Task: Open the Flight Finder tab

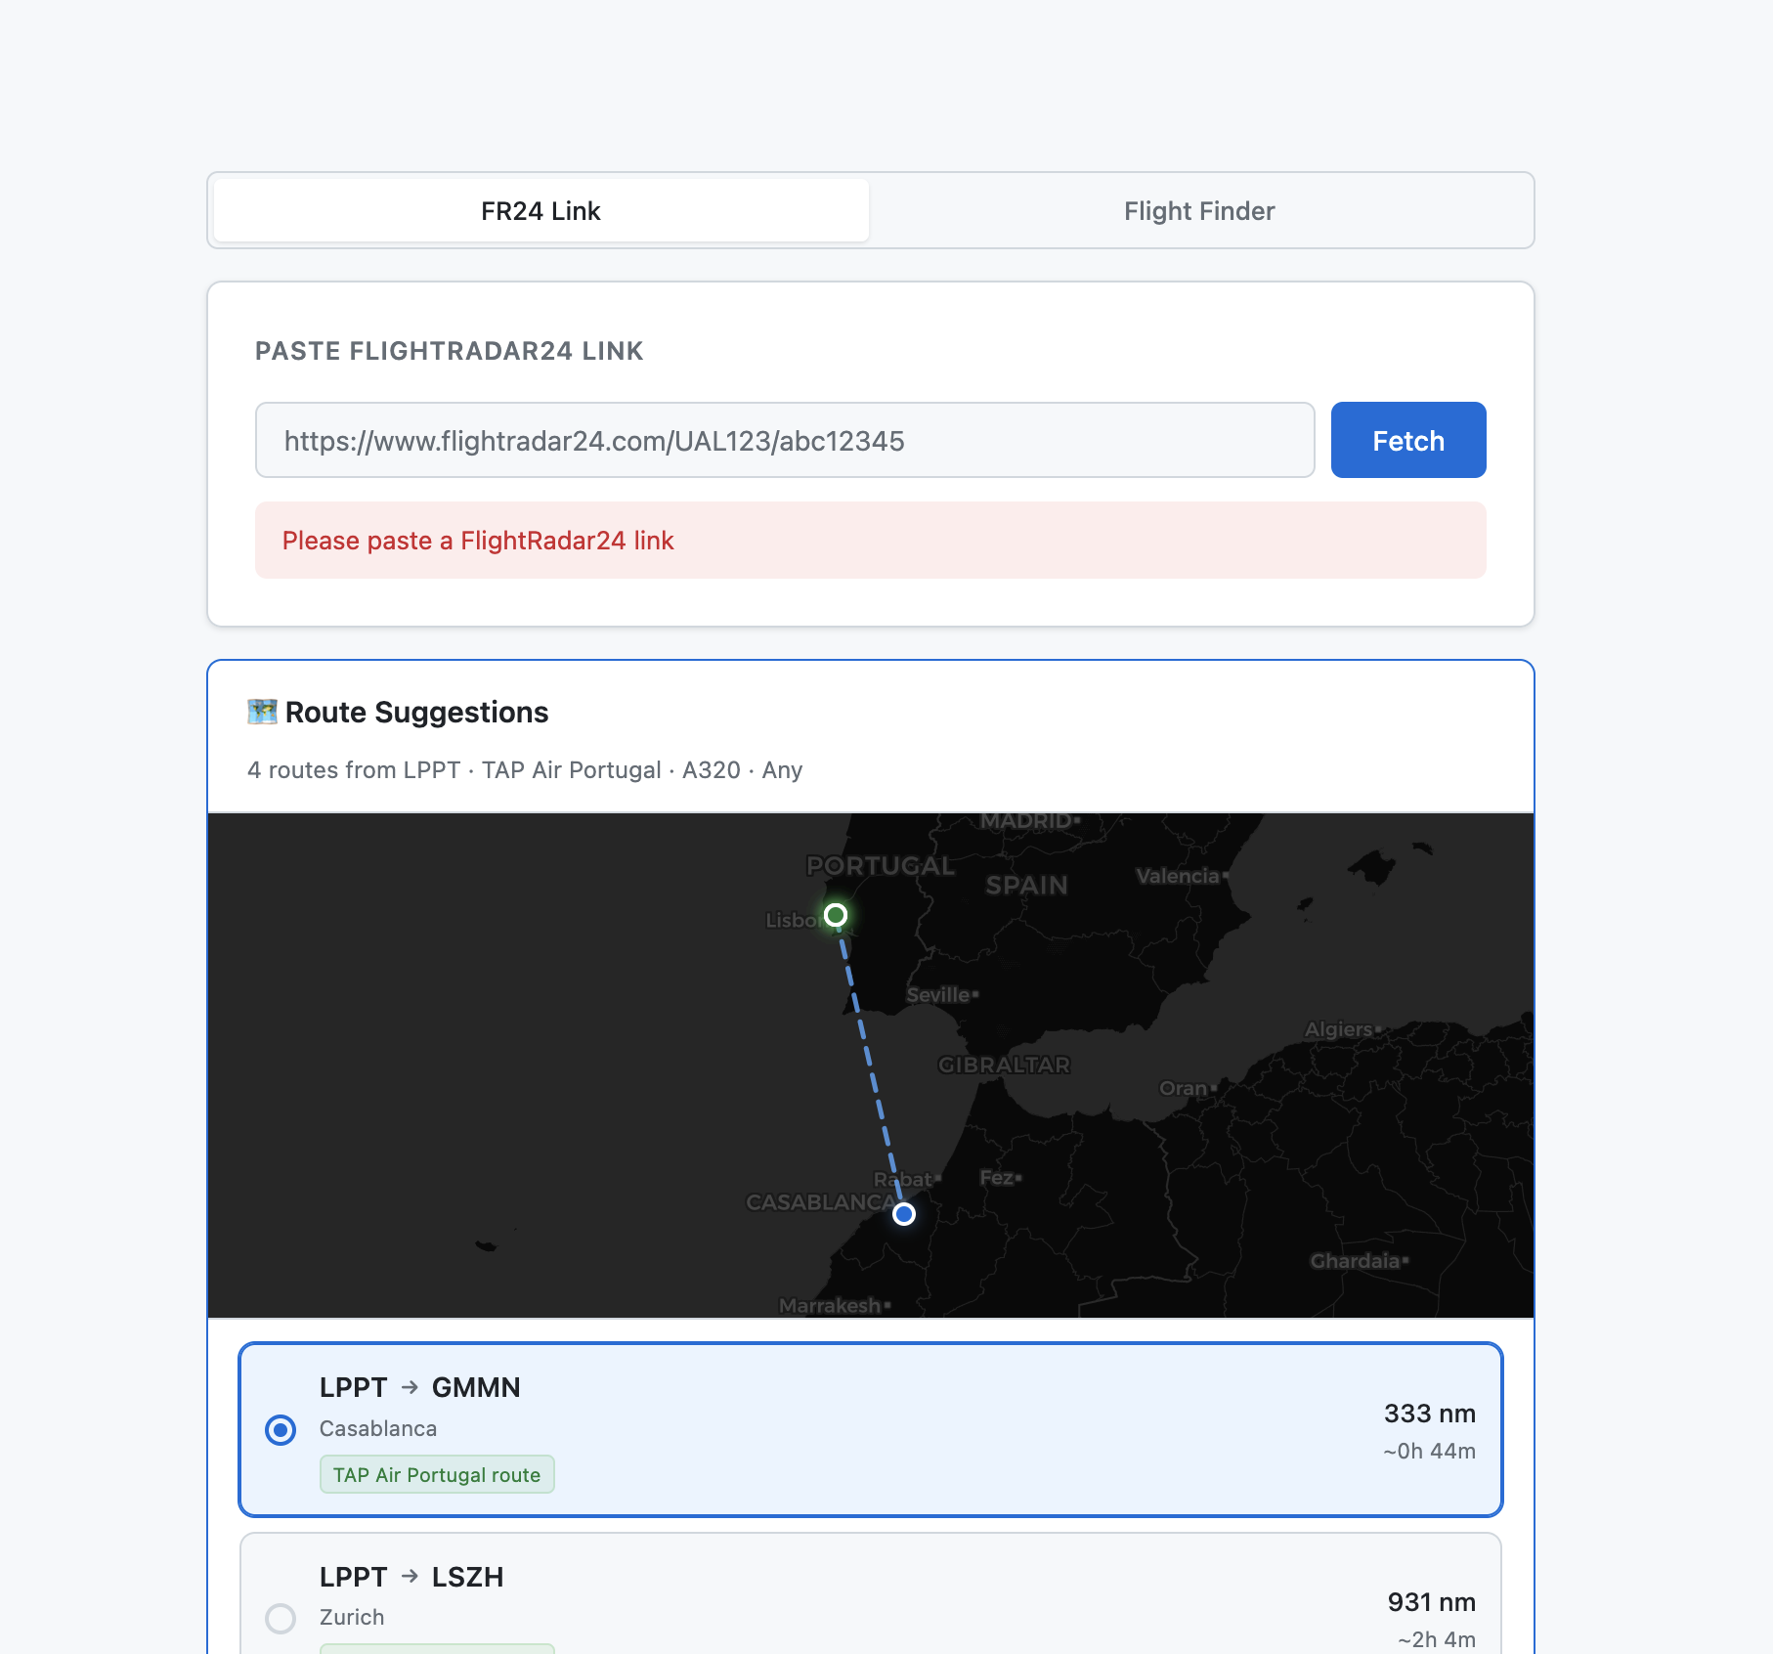Action: coord(1198,211)
